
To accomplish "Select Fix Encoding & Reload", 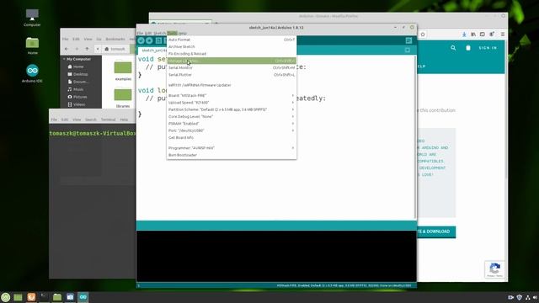I will point(232,54).
